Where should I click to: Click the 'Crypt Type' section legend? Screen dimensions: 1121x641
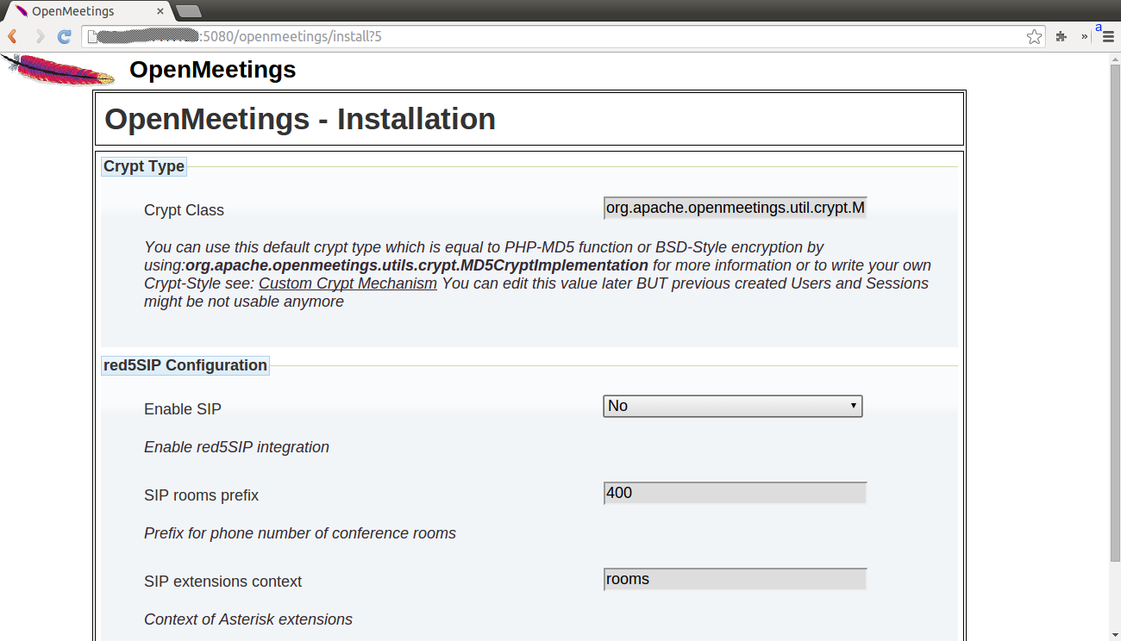click(x=144, y=166)
